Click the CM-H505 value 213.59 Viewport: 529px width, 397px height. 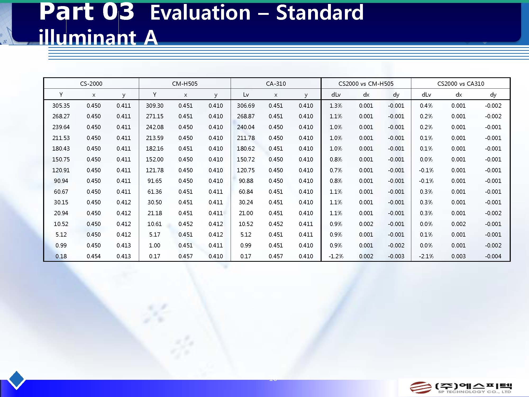click(155, 138)
